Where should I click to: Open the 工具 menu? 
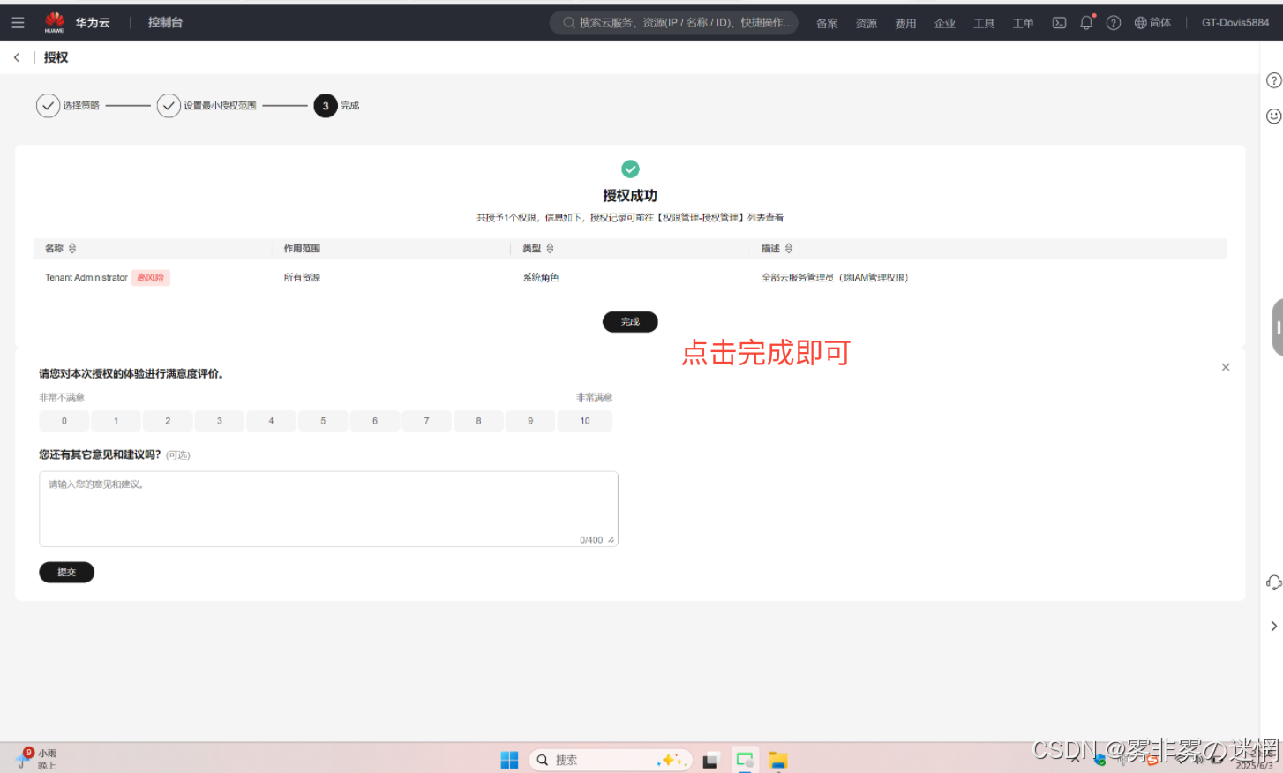click(x=984, y=24)
